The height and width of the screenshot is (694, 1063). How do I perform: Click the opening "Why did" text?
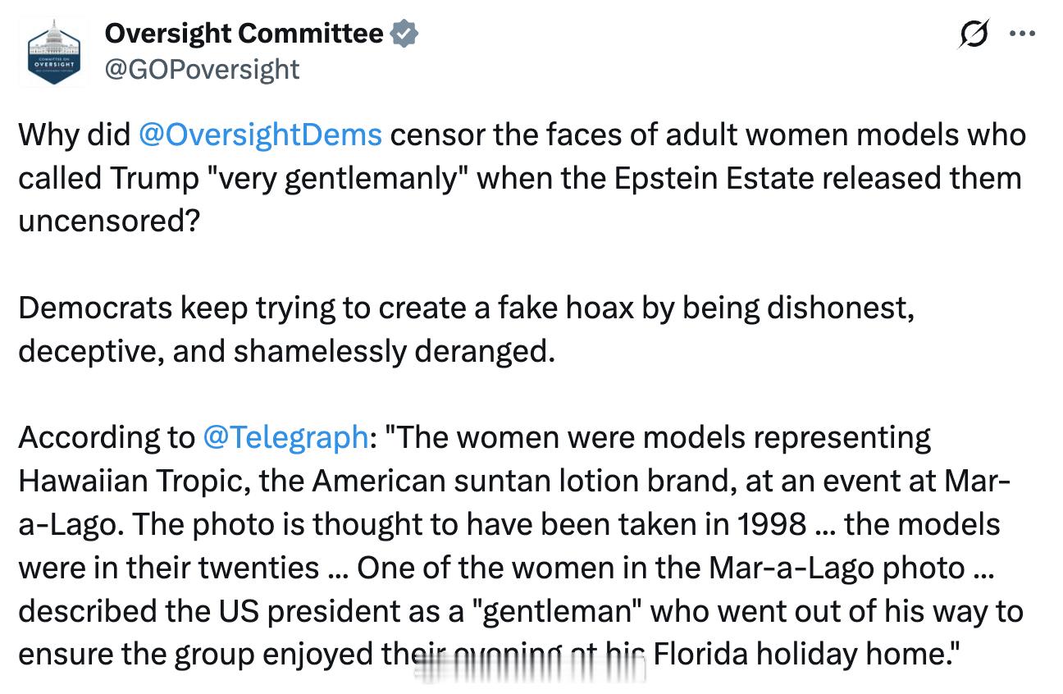point(74,135)
